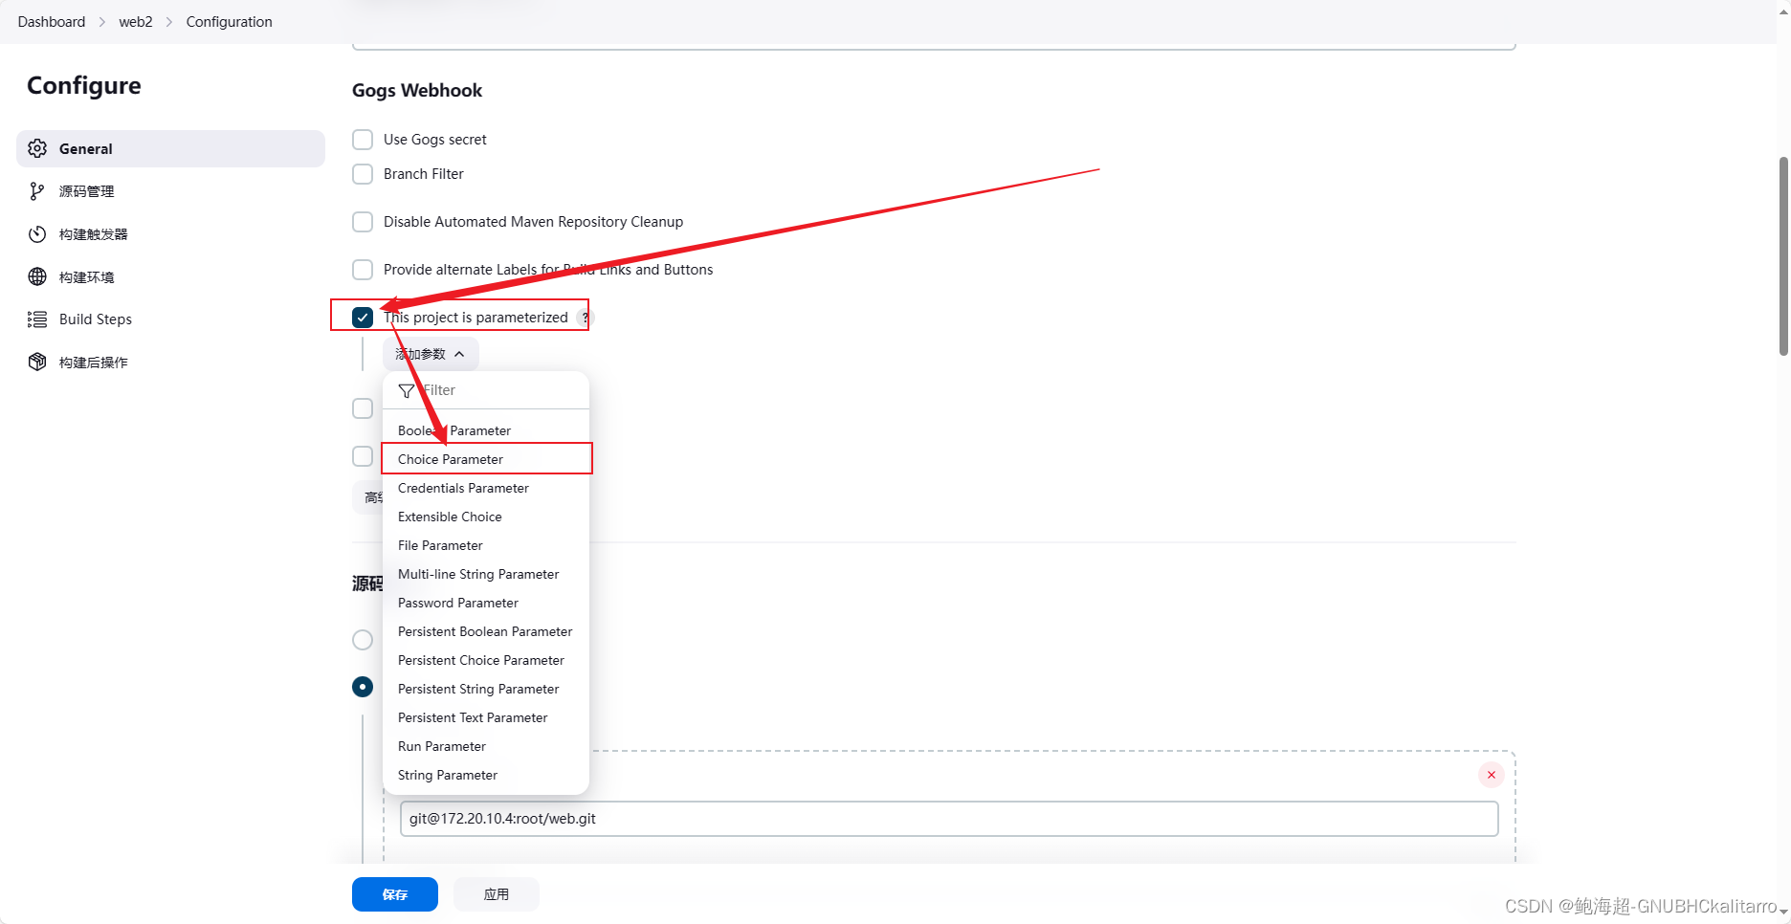Screen dimensions: 1791x924
Task: Toggle the checkbox just below the add-parameter button
Action: tap(363, 408)
